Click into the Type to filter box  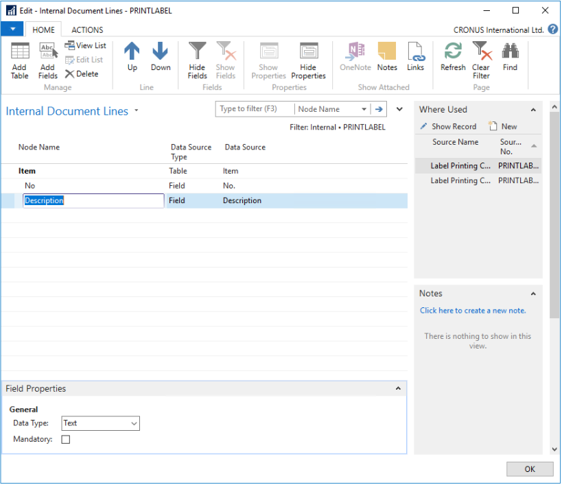coord(255,109)
